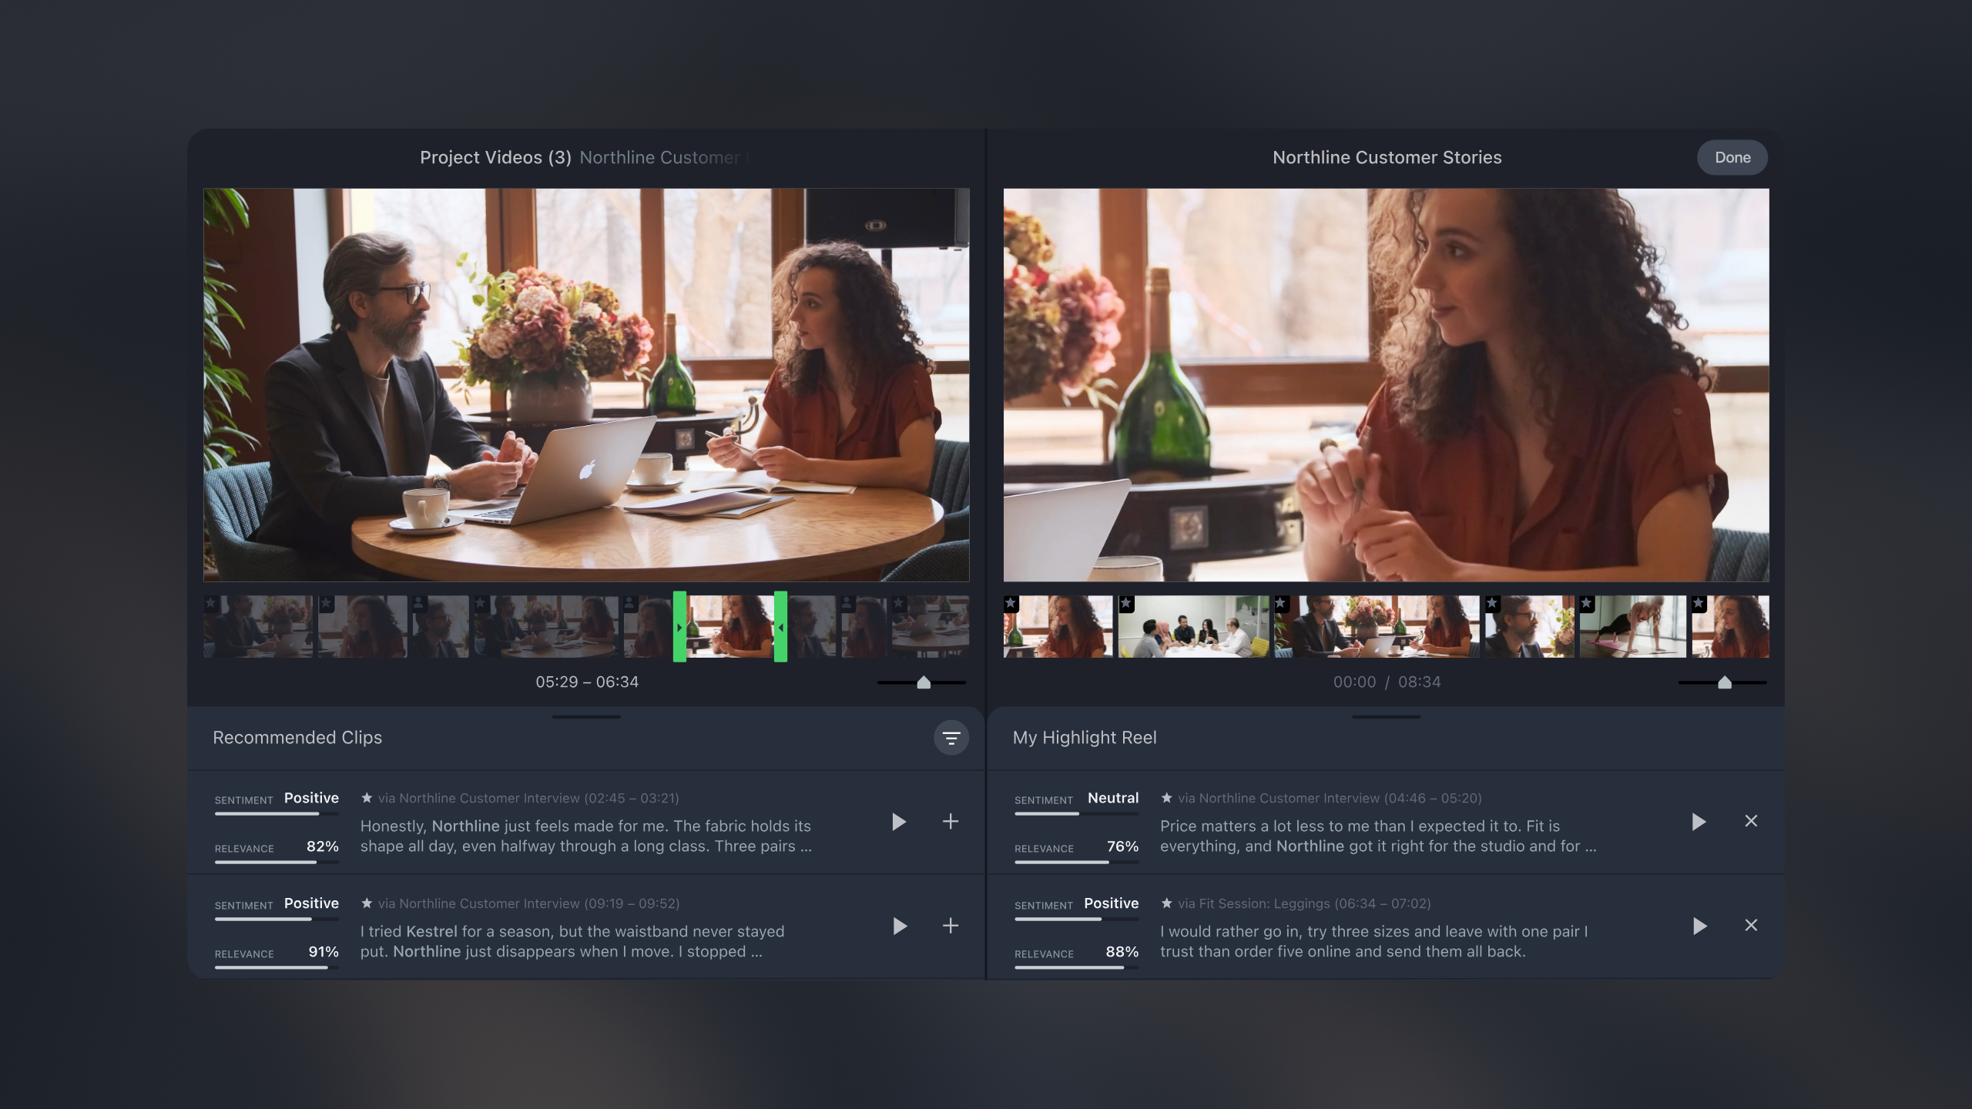
Task: Open clip text starting 'Price matters a lot less'
Action: pos(1378,836)
